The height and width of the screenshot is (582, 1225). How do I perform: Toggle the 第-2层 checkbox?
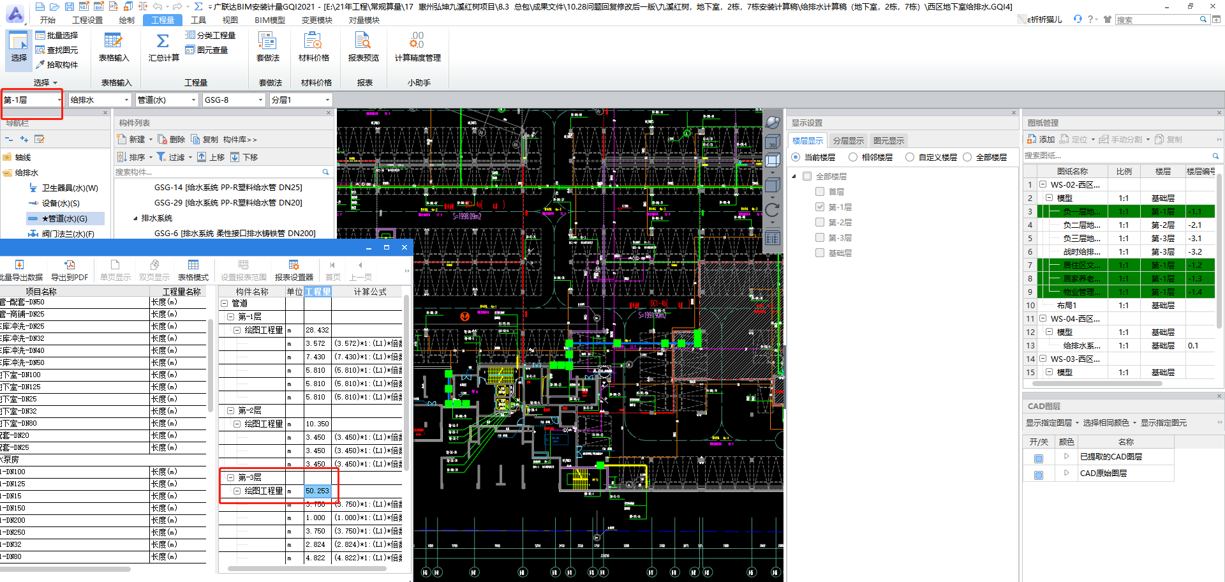(820, 222)
